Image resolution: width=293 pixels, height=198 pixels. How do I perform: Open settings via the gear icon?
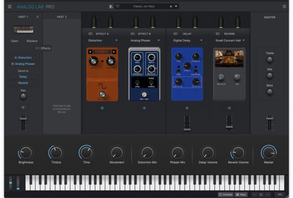pos(284,7)
